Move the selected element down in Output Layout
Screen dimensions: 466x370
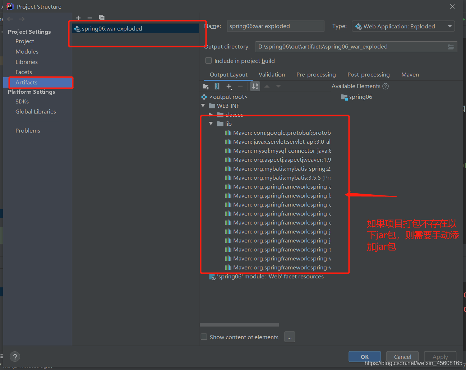[x=278, y=86]
